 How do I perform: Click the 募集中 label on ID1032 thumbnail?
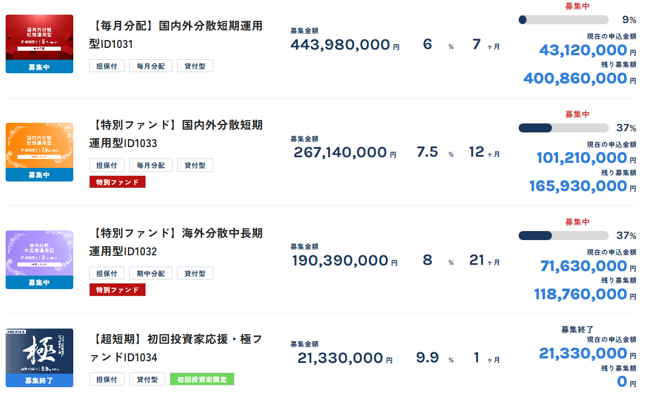point(39,283)
